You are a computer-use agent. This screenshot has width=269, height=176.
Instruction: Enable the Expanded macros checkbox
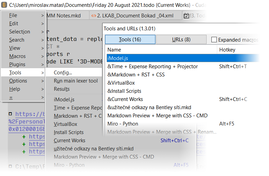pos(214,40)
